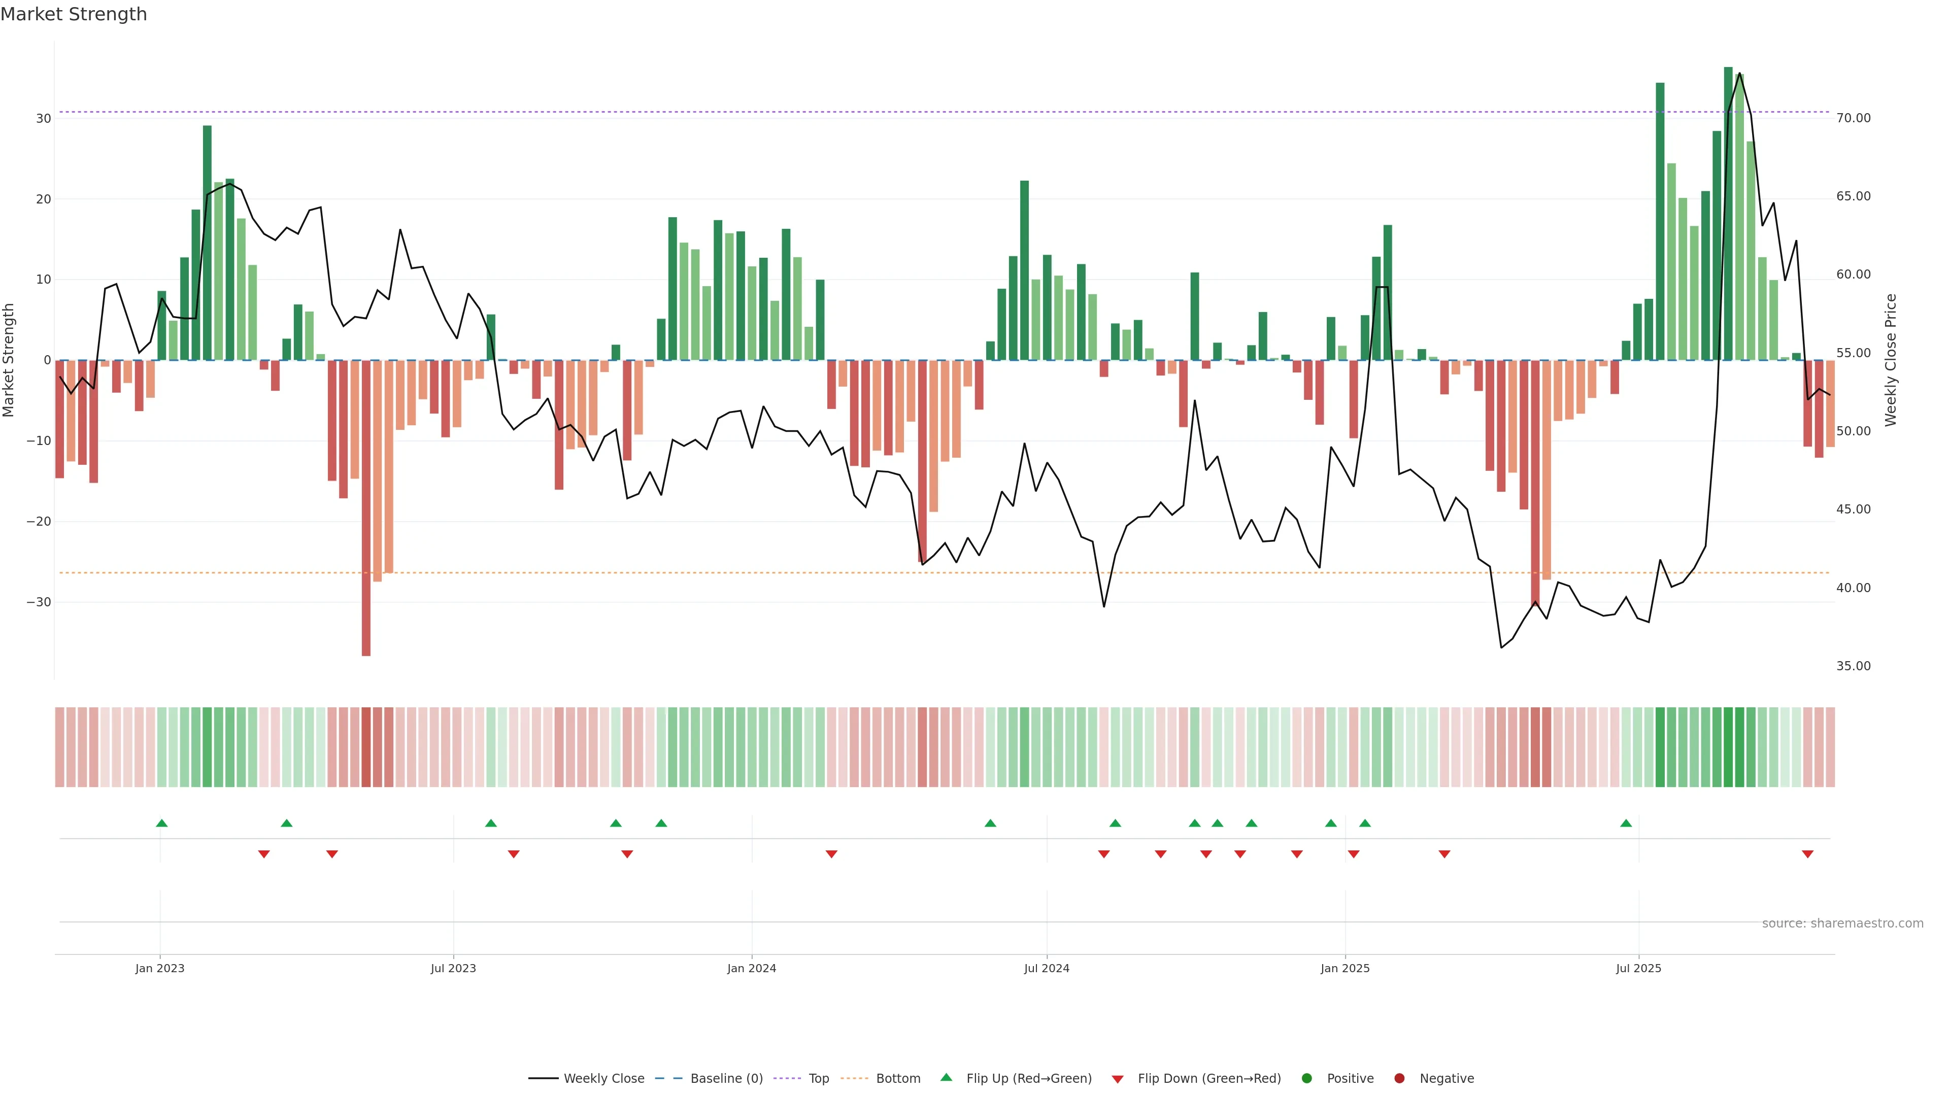
Task: Click the last red flip-down marker at far right
Action: tap(1807, 854)
